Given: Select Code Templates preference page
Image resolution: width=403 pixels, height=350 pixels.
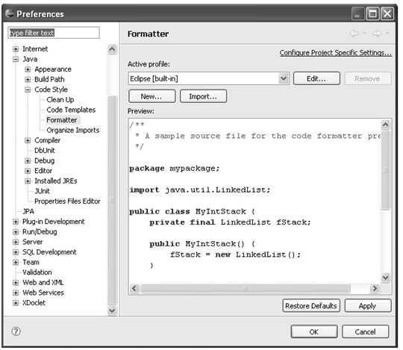Looking at the screenshot, I should (71, 110).
